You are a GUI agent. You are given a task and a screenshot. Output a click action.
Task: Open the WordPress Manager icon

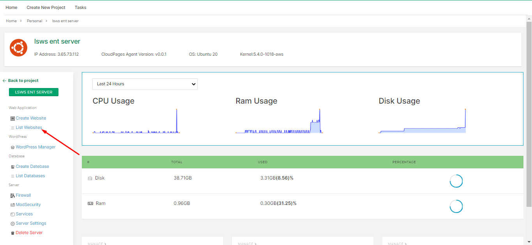12,147
